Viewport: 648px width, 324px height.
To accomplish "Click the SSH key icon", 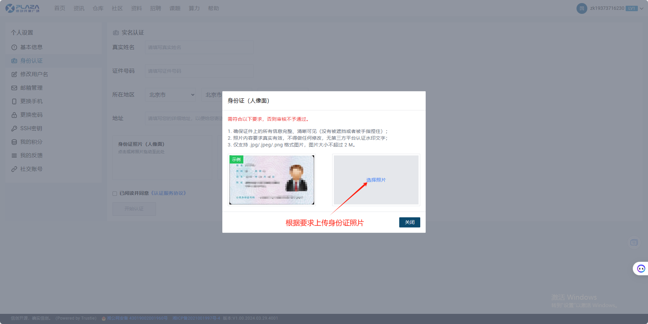I will pyautogui.click(x=14, y=129).
